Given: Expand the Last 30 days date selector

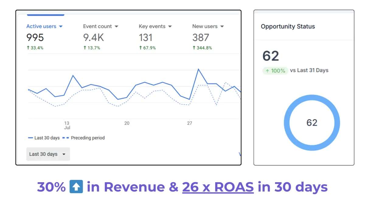Looking at the screenshot, I should 48,154.
